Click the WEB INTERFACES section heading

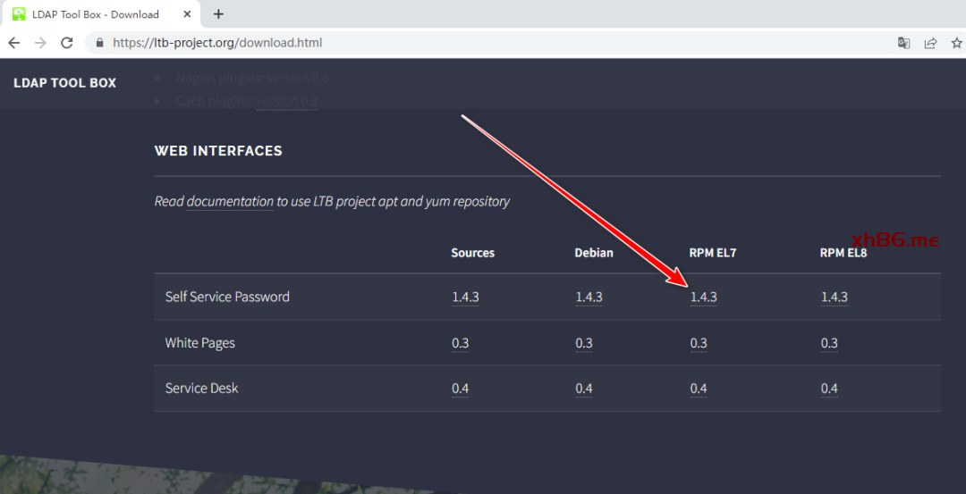click(218, 151)
